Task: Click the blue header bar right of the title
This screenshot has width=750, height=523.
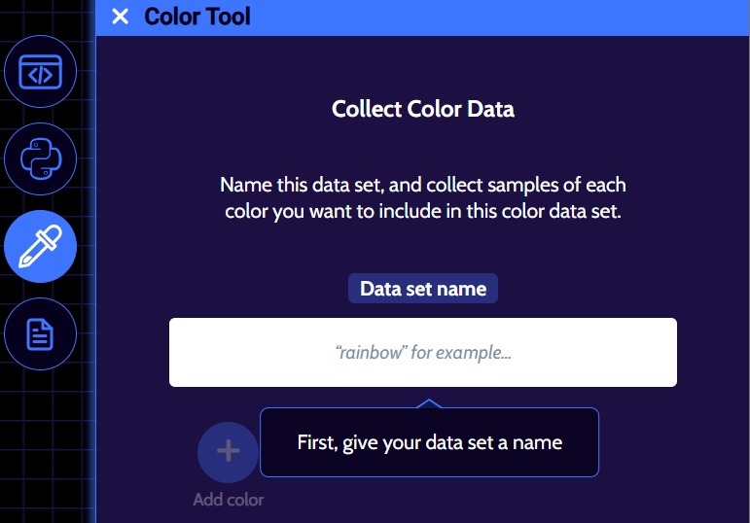Action: pyautogui.click(x=506, y=17)
